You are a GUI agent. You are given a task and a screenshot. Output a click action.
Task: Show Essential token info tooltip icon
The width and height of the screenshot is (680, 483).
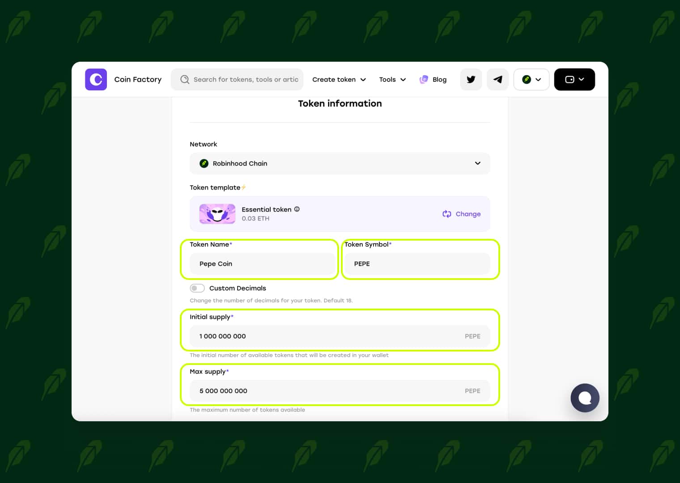coord(297,209)
